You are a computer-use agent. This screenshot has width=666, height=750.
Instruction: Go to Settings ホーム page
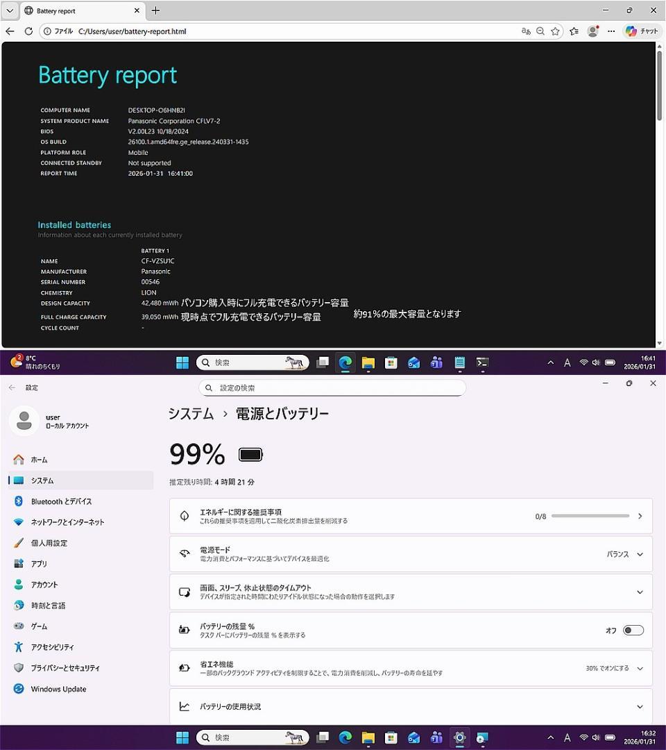tap(39, 459)
